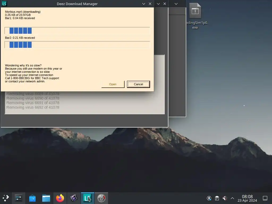Click the muted volume tray icon
272x204 pixels.
[x=225, y=198]
